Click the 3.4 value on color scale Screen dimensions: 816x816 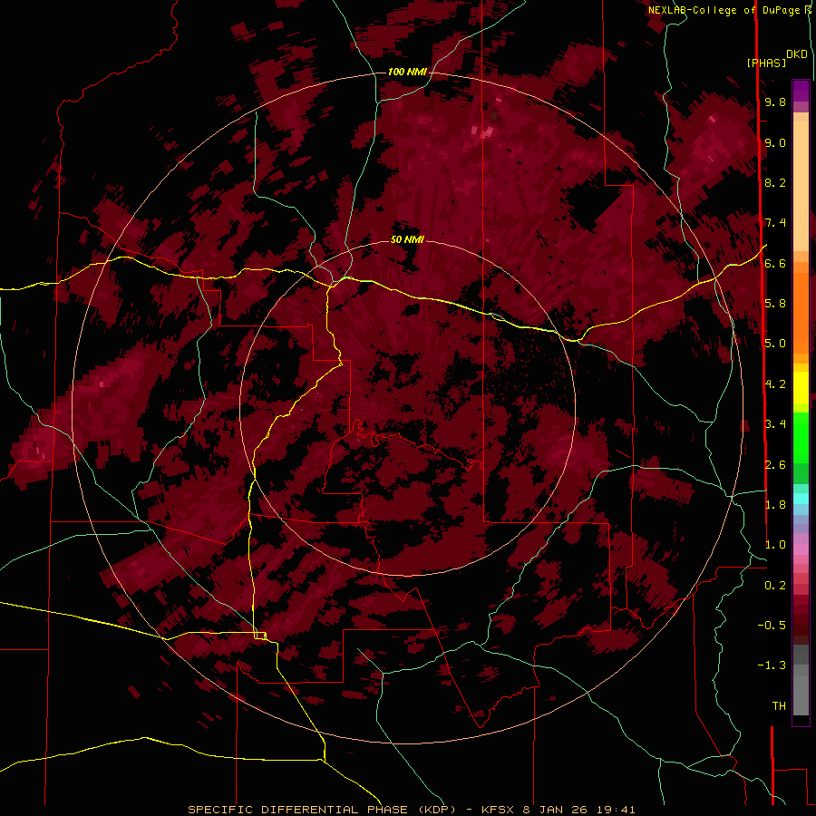775,423
